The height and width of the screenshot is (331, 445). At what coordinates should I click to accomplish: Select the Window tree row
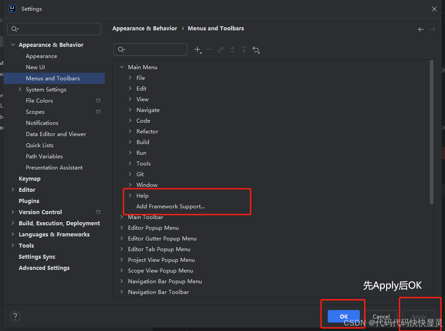147,185
